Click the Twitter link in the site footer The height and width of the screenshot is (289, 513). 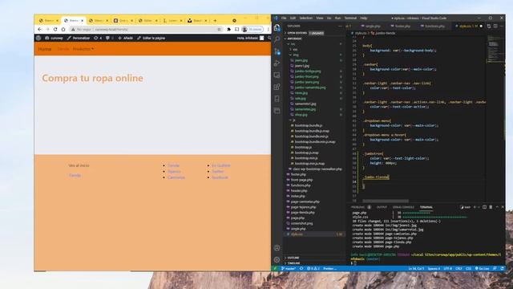(x=217, y=171)
